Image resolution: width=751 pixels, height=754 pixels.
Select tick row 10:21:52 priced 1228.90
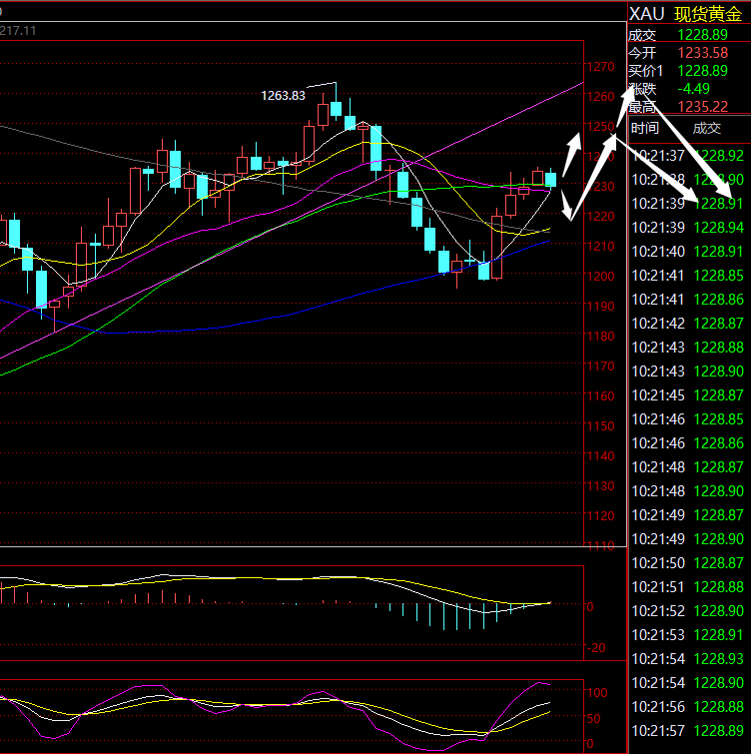(687, 611)
